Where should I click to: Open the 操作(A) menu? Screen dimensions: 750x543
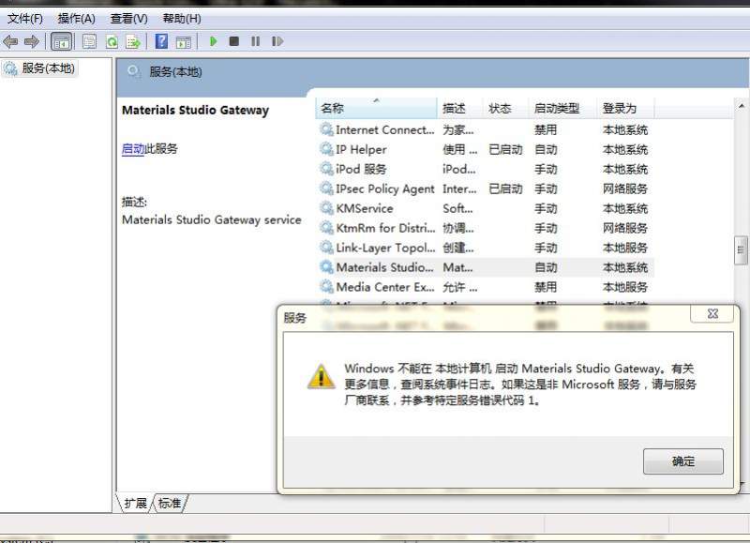point(77,19)
